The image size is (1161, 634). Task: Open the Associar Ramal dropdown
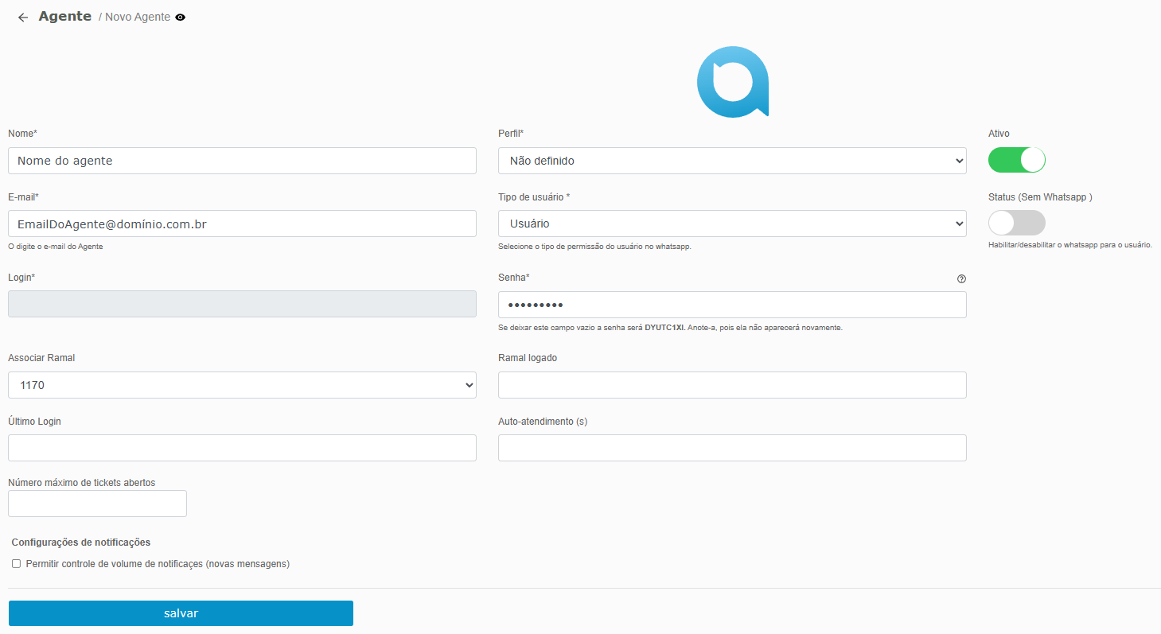pos(242,385)
